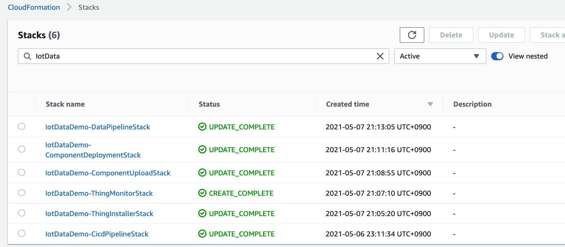Open IotDataDemo-ComponentDeploymentStack link
565x247 pixels.
[93, 150]
